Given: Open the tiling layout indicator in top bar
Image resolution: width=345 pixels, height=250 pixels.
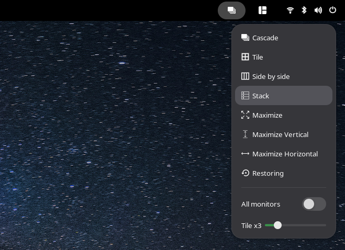Looking at the screenshot, I should tap(263, 10).
